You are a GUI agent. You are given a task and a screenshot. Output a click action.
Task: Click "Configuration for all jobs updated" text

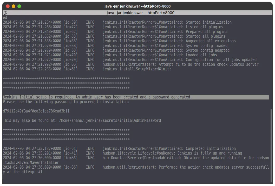221,60
